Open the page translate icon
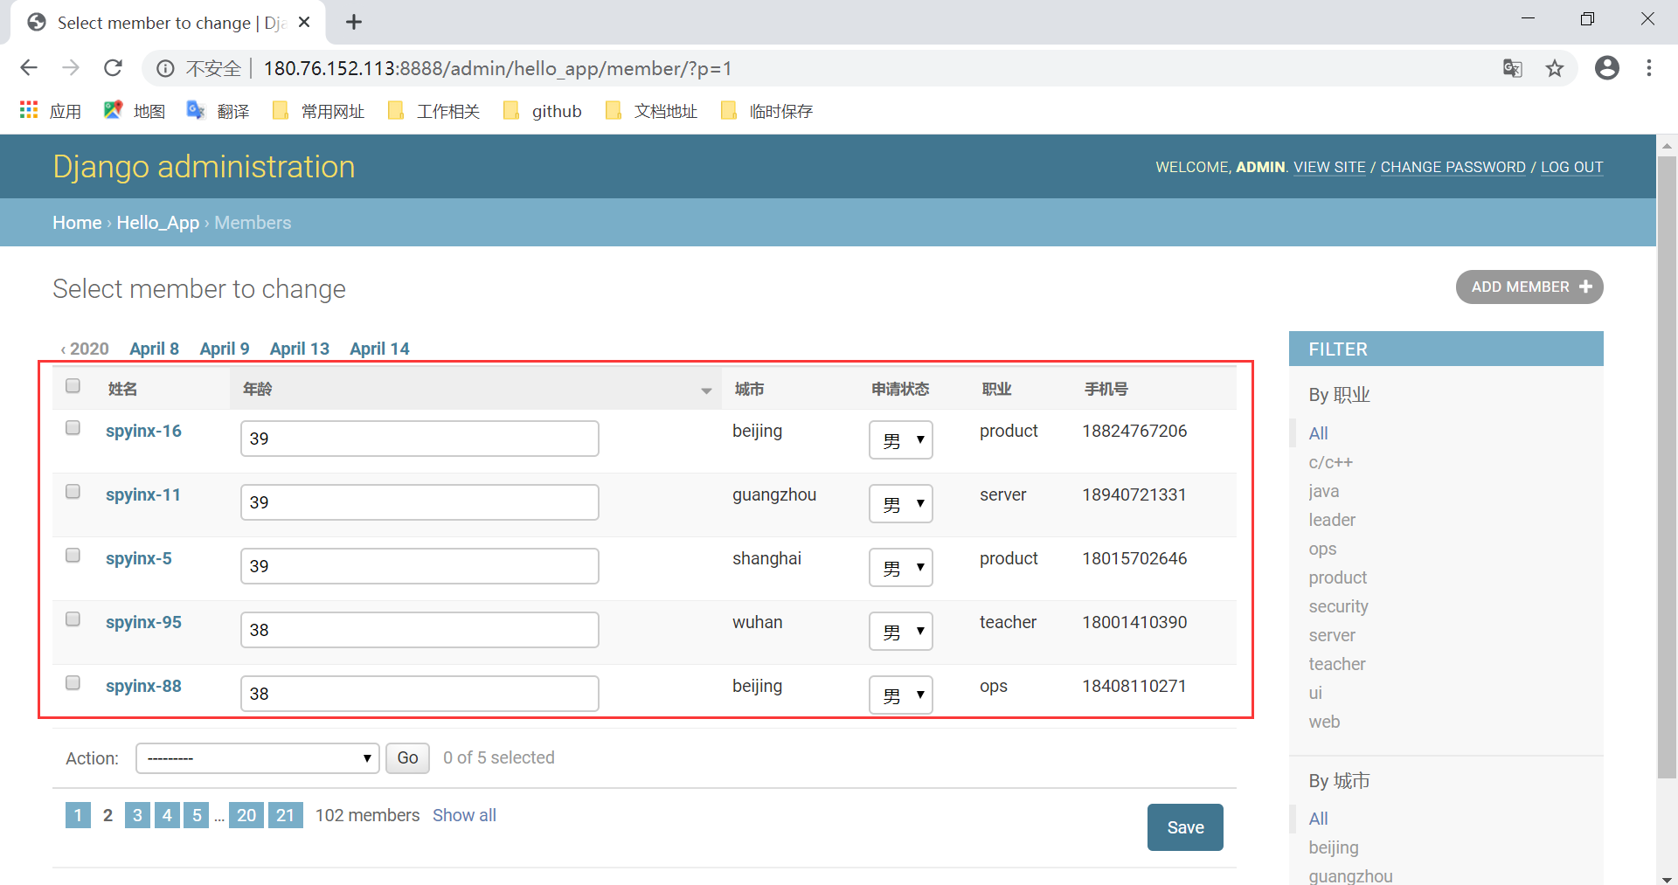 coord(1513,68)
